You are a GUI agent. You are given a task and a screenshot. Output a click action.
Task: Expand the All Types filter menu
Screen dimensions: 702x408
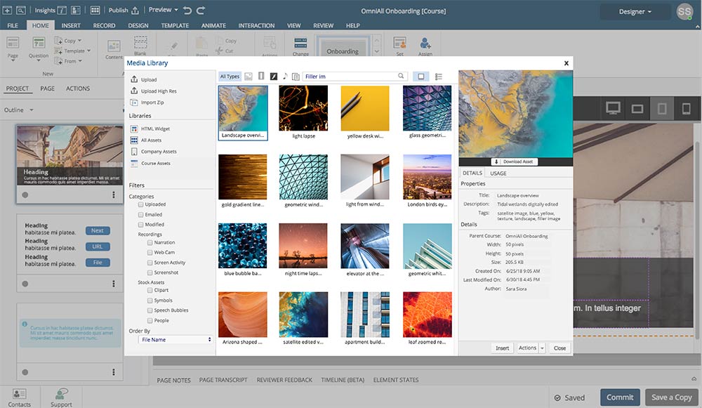click(230, 76)
